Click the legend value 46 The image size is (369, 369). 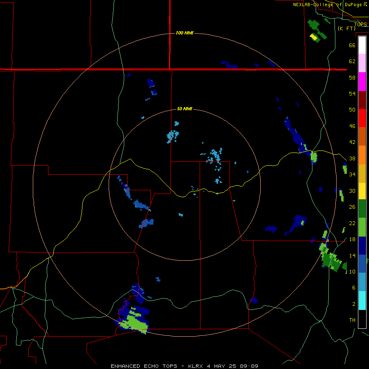point(352,126)
